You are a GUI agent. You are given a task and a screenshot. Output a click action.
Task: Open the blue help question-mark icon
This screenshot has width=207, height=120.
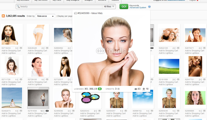point(149,7)
